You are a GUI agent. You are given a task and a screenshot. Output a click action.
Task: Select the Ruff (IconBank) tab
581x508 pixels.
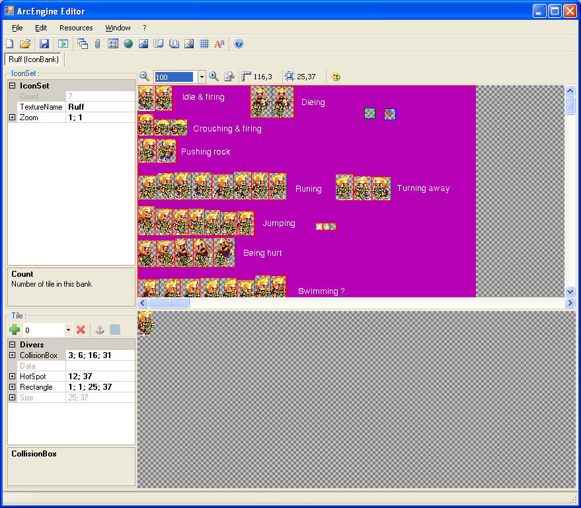pyautogui.click(x=34, y=59)
